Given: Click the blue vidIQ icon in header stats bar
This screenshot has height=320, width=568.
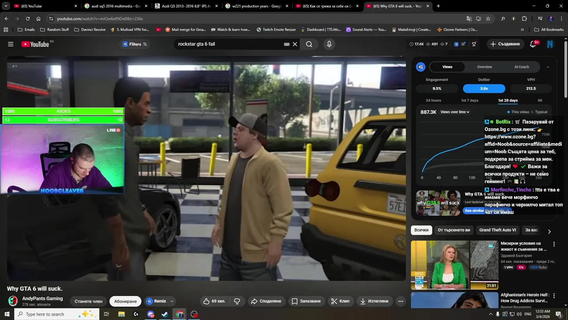Looking at the screenshot, I should [456, 44].
